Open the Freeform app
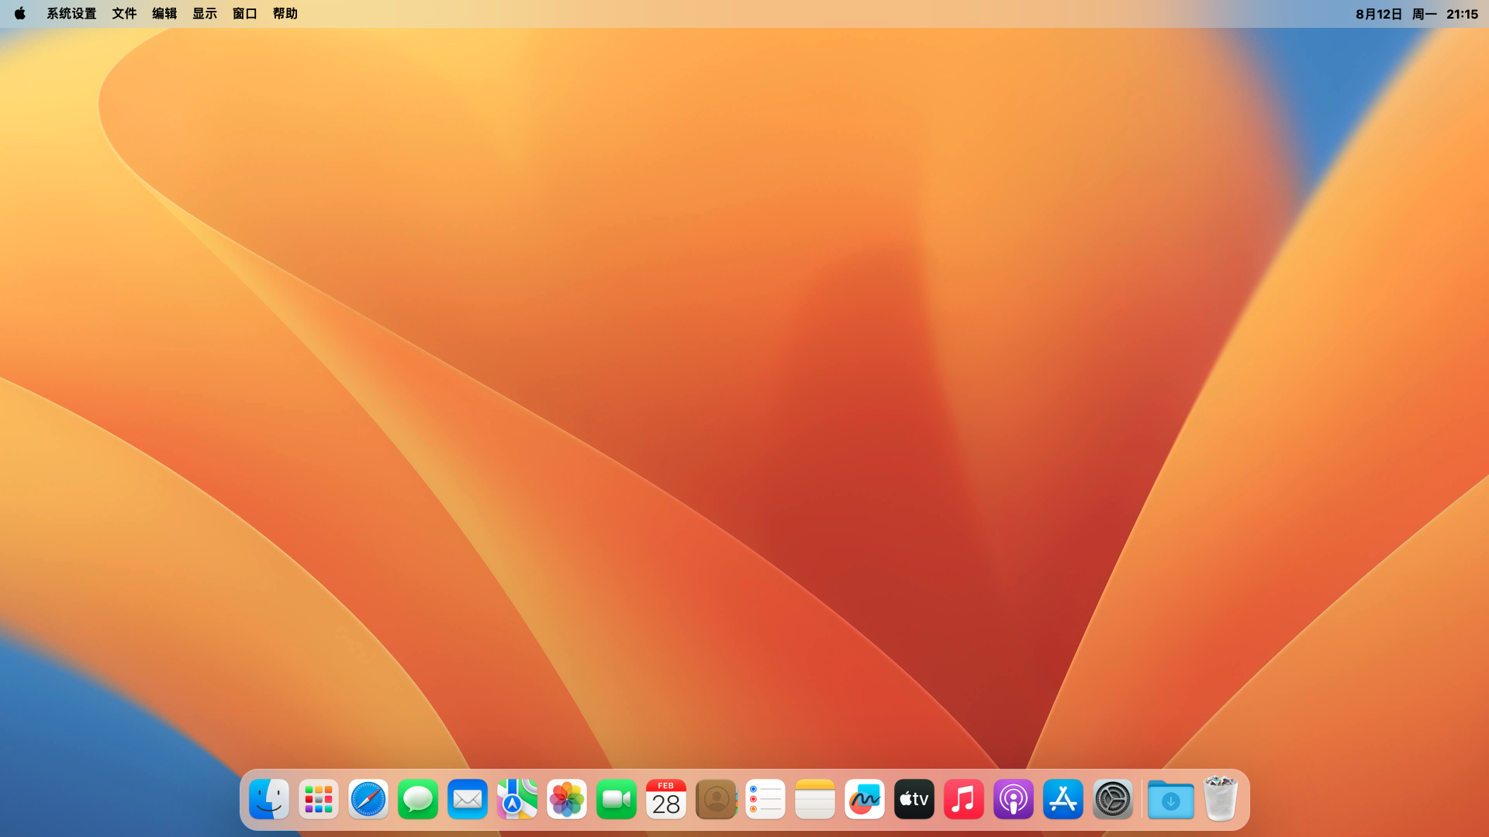Viewport: 1489px width, 837px height. point(865,799)
